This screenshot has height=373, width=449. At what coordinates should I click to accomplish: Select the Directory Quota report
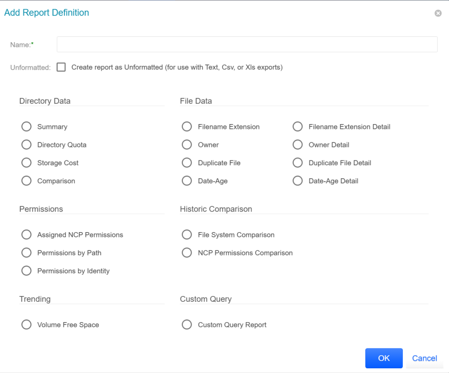pos(27,144)
